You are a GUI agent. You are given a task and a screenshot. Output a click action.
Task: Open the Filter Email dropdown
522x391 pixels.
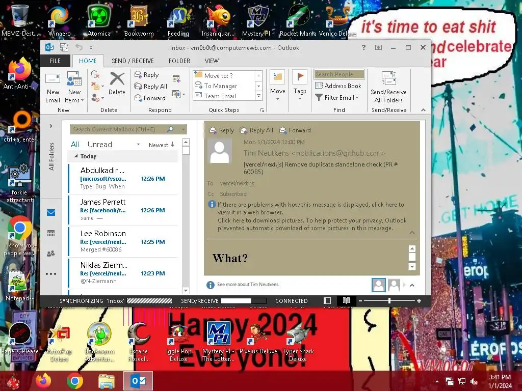(x=337, y=97)
